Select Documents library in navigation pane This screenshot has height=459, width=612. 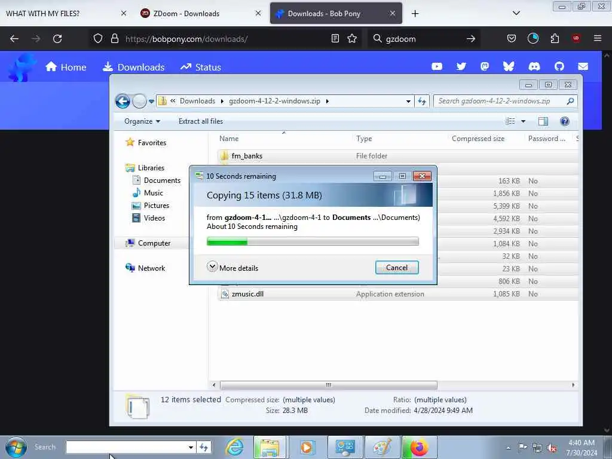pos(157,180)
